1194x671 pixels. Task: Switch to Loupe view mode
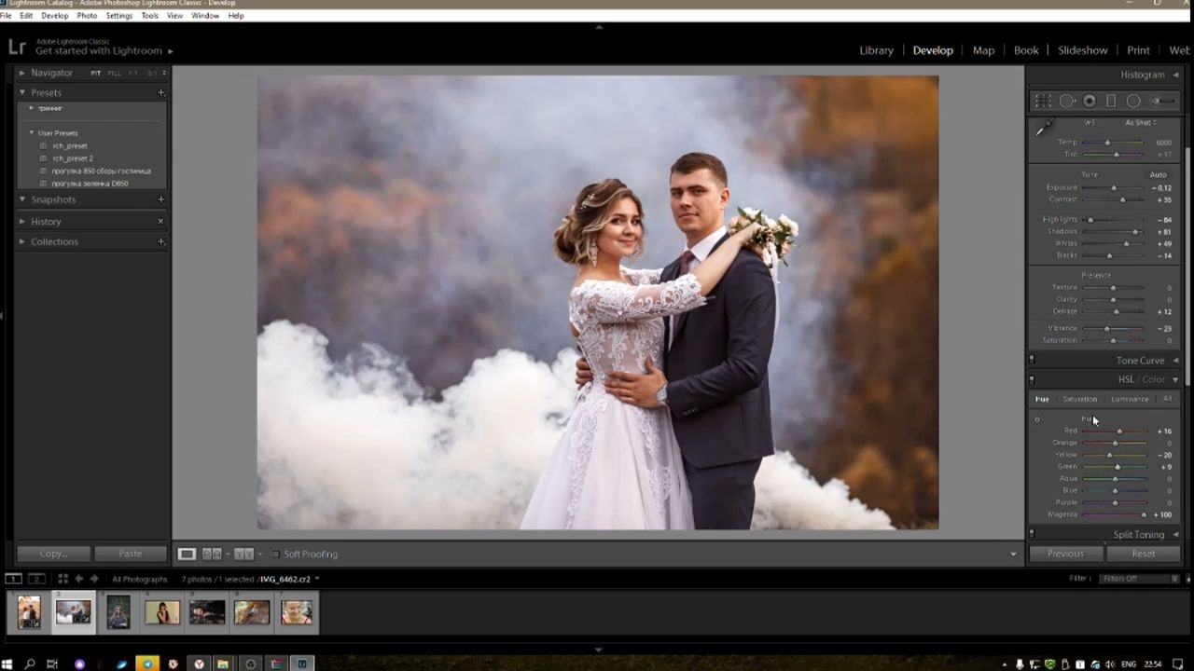point(187,554)
